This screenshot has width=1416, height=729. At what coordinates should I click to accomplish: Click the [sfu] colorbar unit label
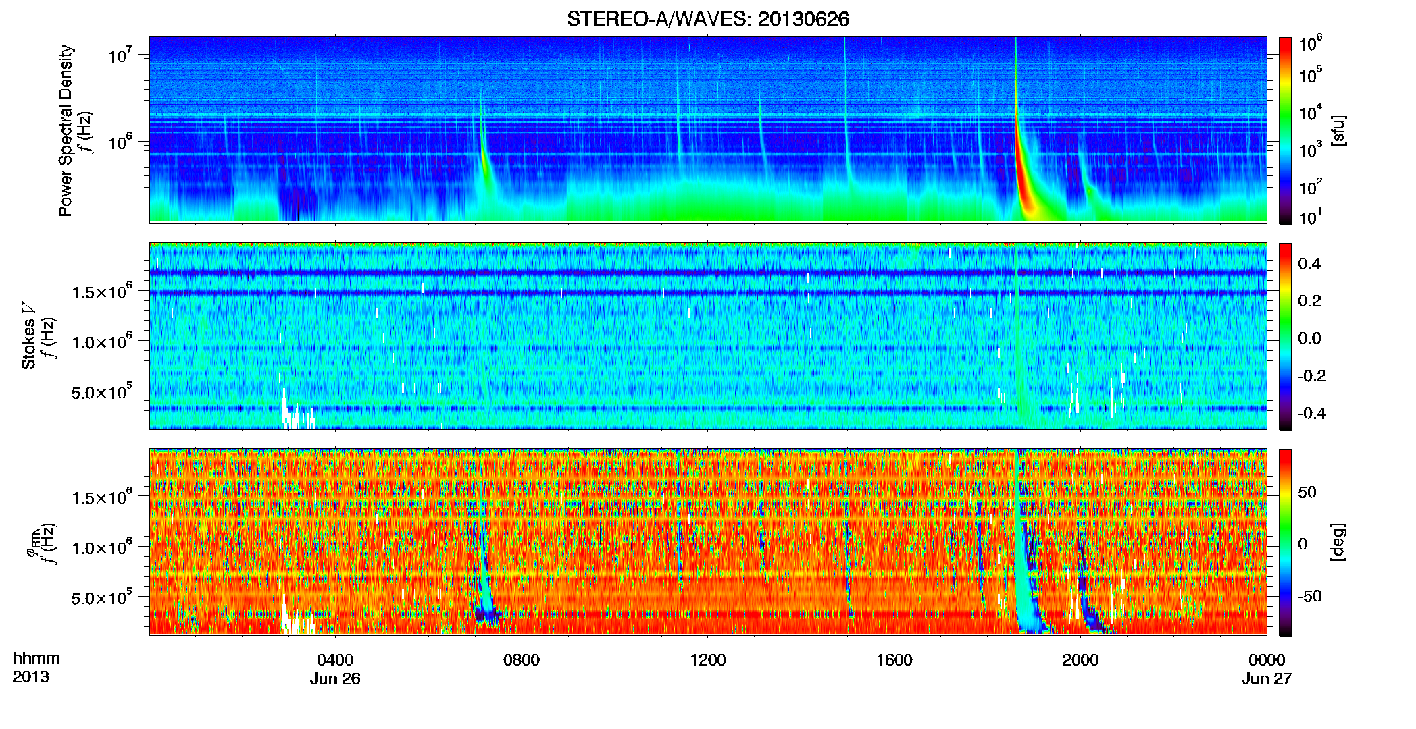tap(1338, 130)
